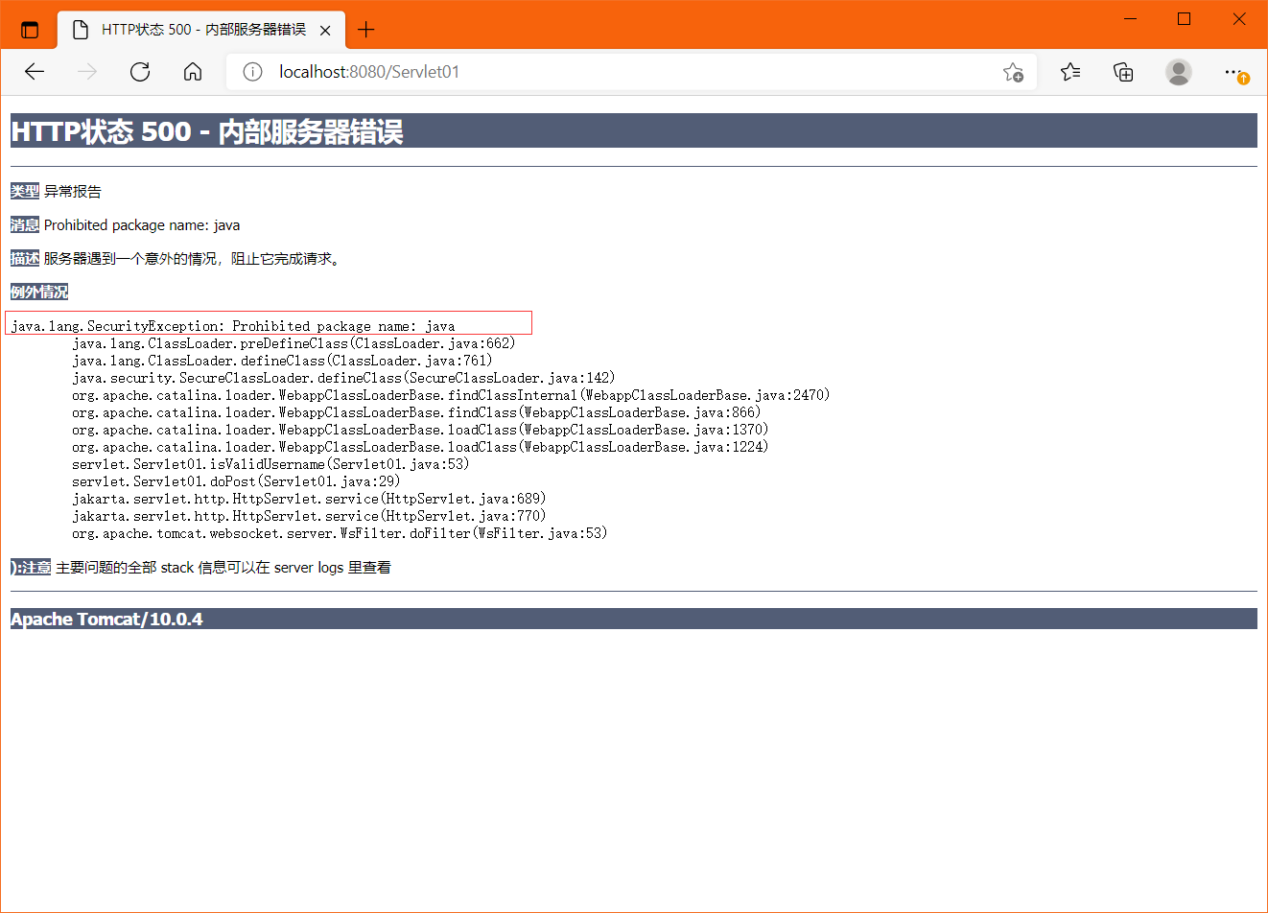Maximize the browser window
Image resolution: width=1268 pixels, height=913 pixels.
click(x=1185, y=19)
